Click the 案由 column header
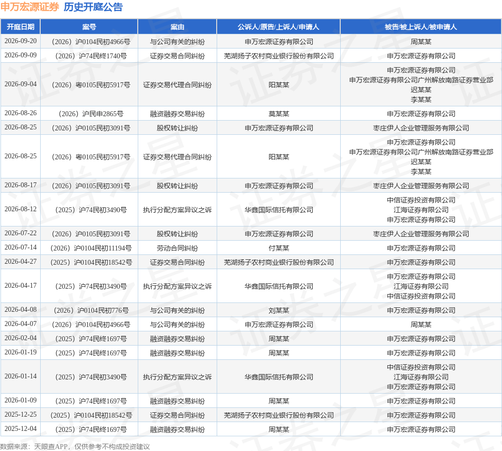The image size is (502, 451). coord(177,27)
